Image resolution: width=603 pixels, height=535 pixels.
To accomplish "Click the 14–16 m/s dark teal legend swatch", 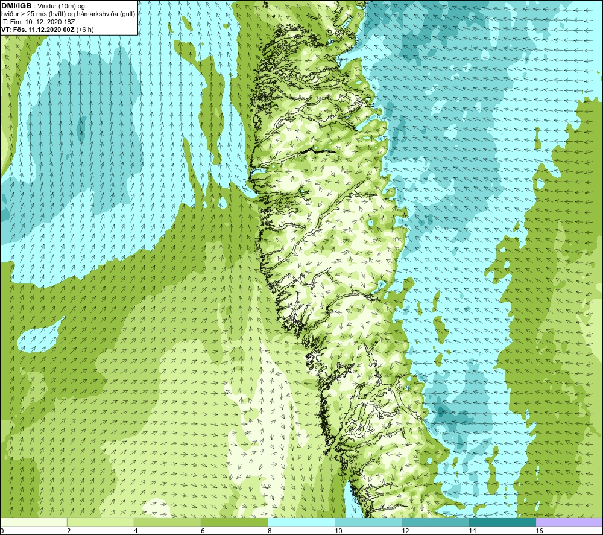I will (x=502, y=522).
